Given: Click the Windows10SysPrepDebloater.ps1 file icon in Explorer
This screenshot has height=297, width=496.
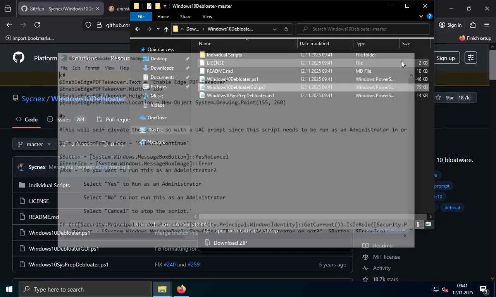Looking at the screenshot, I should point(202,96).
